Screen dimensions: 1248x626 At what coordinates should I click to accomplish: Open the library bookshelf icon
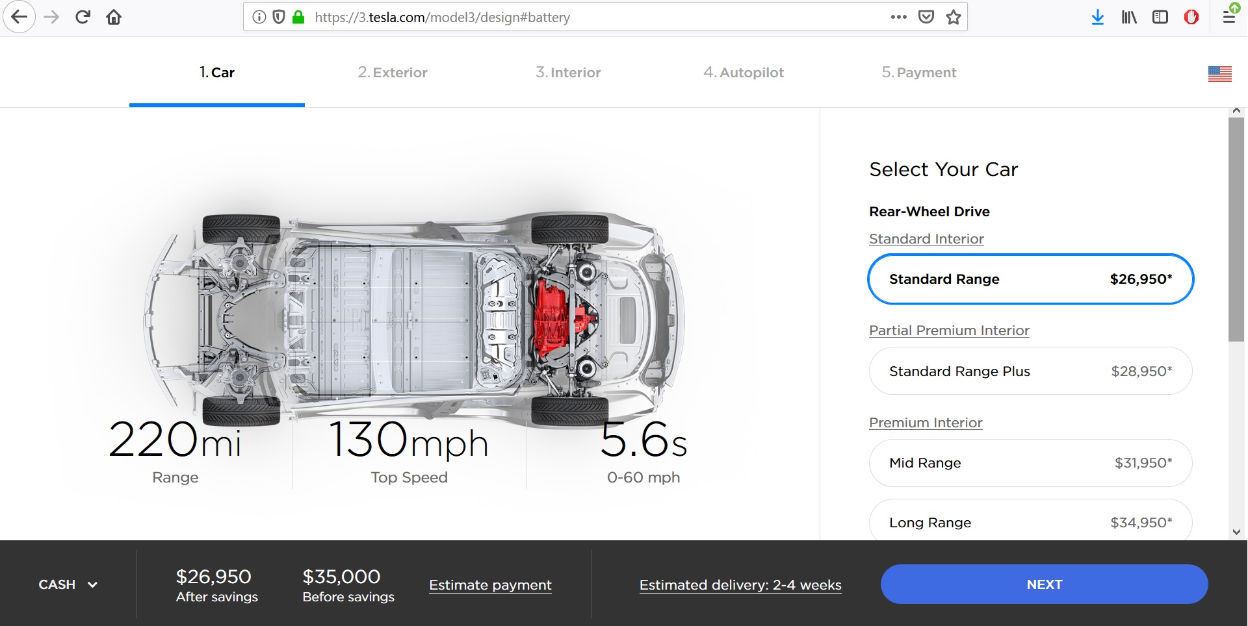tap(1129, 18)
